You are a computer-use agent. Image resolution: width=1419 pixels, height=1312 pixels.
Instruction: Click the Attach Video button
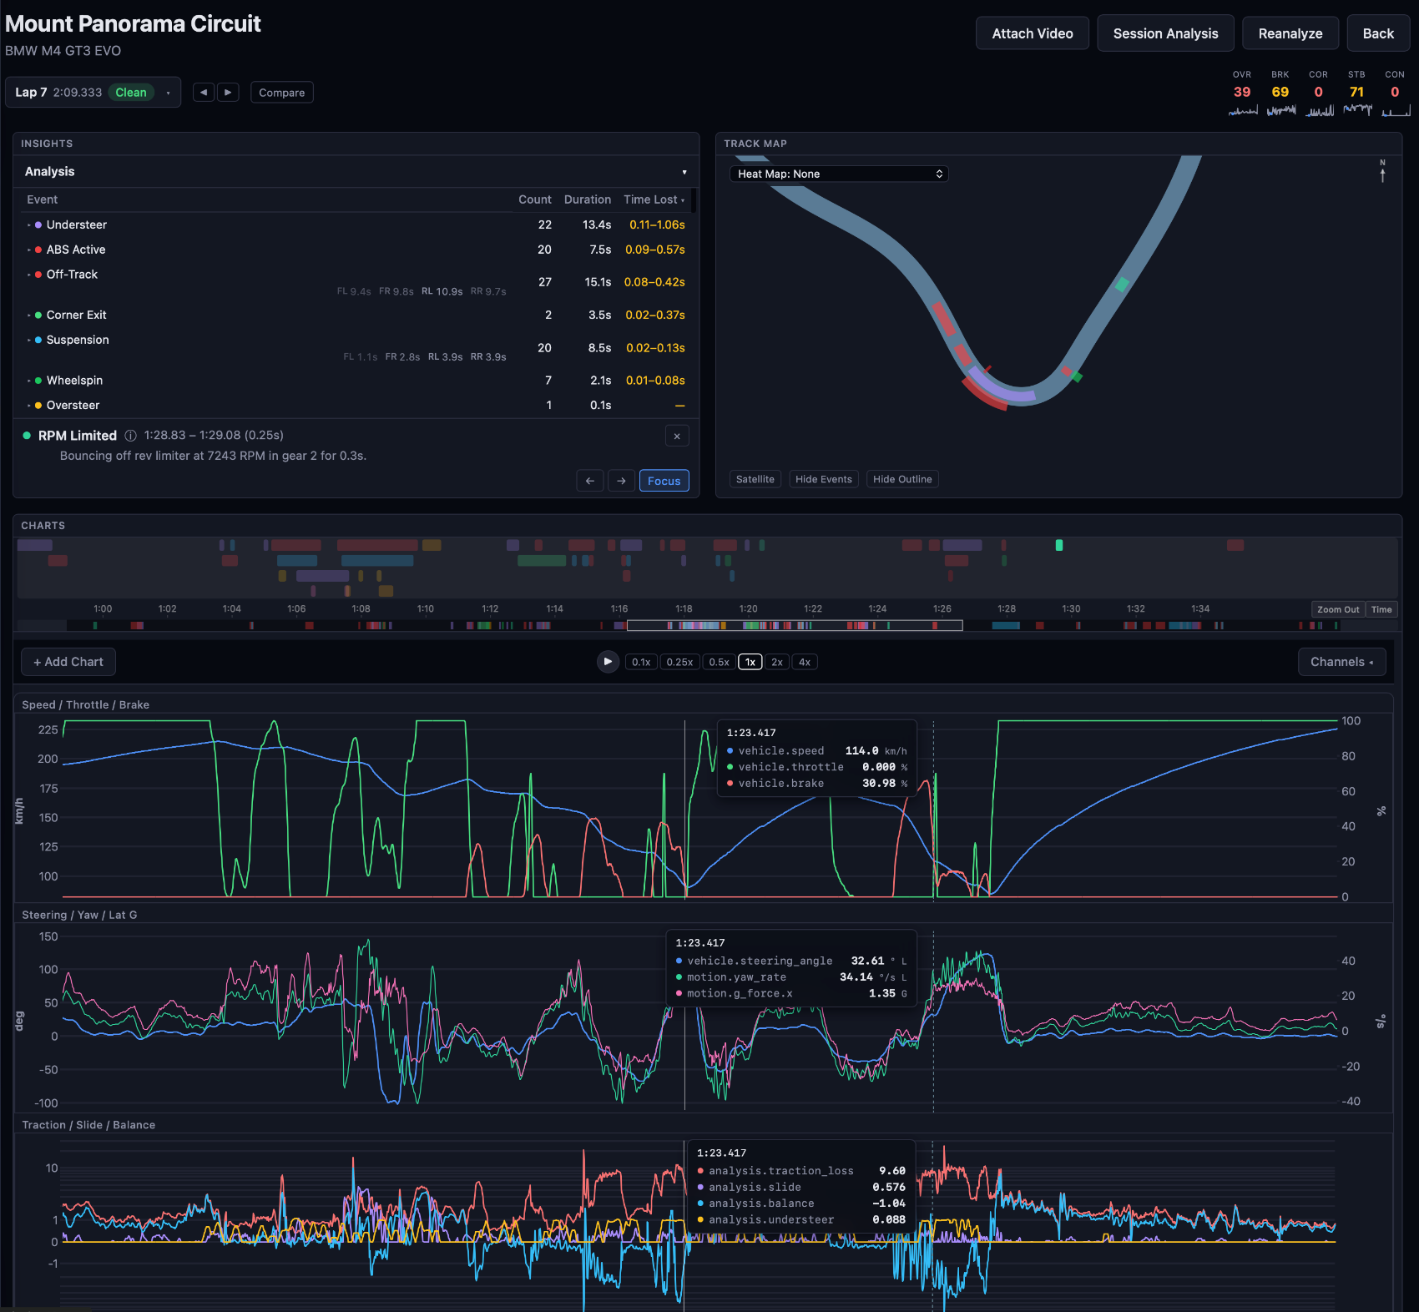pyautogui.click(x=1033, y=33)
